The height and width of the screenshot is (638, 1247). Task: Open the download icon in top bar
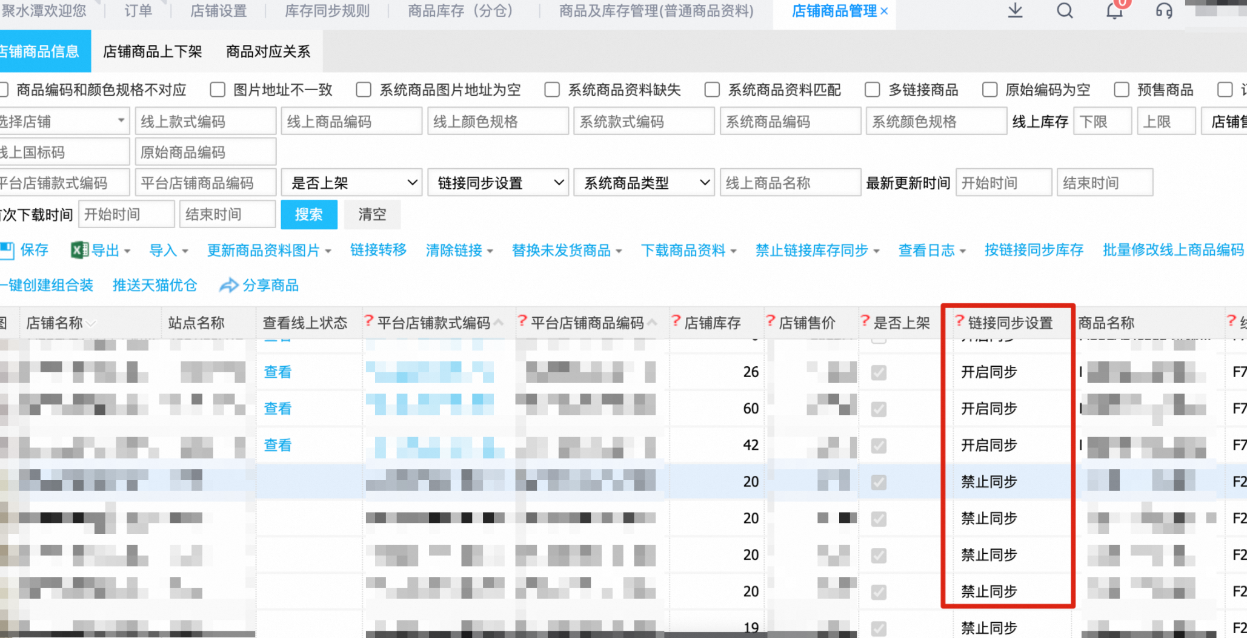click(1015, 10)
